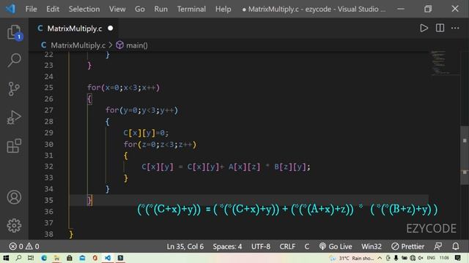Open the Edit menu
The width and height of the screenshot is (469, 263).
tap(53, 9)
